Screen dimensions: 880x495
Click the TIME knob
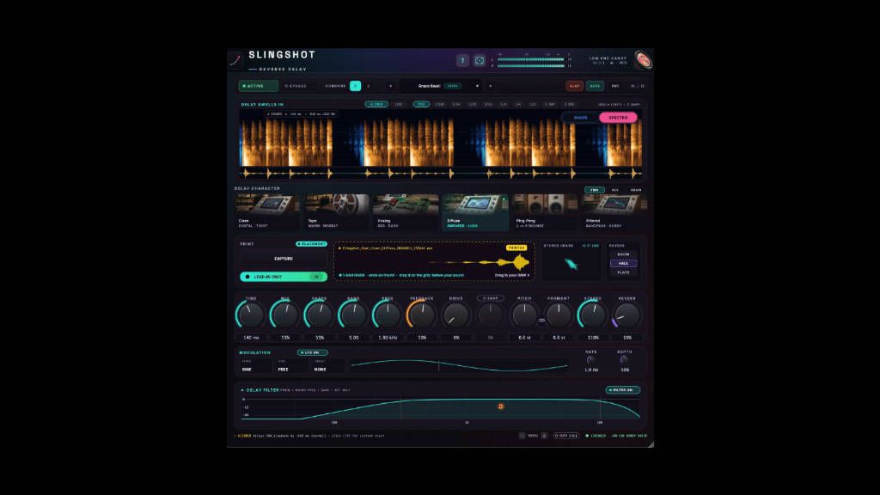(250, 315)
